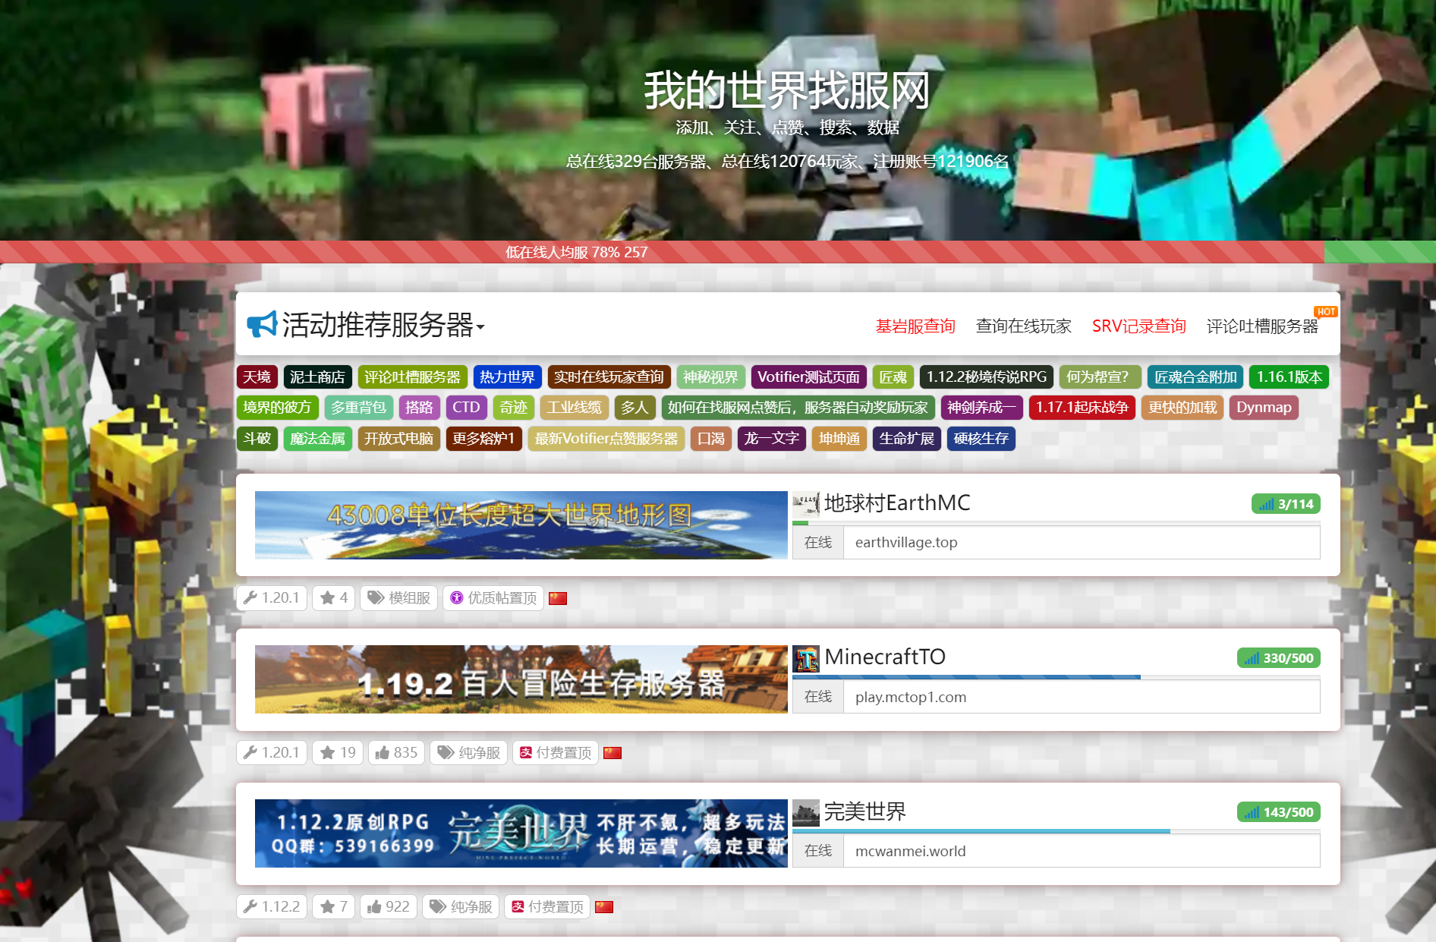Open SRV记录查询 nav link

(x=1138, y=326)
